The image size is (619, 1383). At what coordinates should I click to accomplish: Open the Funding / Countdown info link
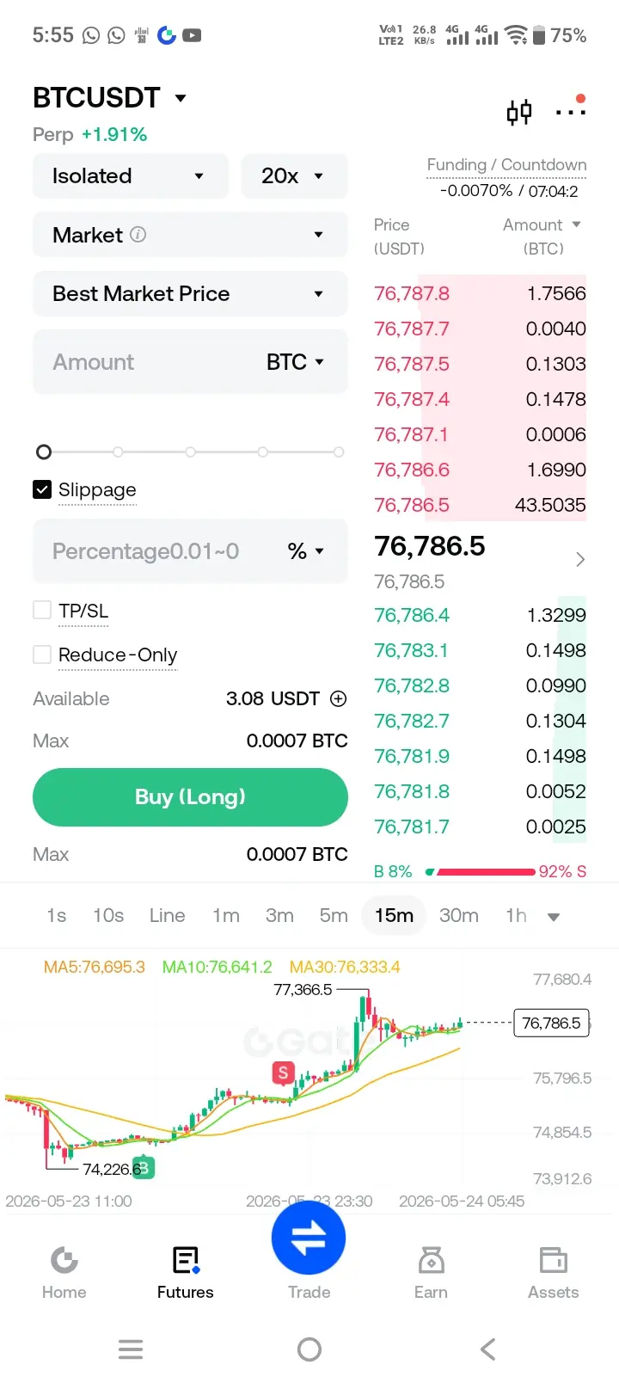506,165
